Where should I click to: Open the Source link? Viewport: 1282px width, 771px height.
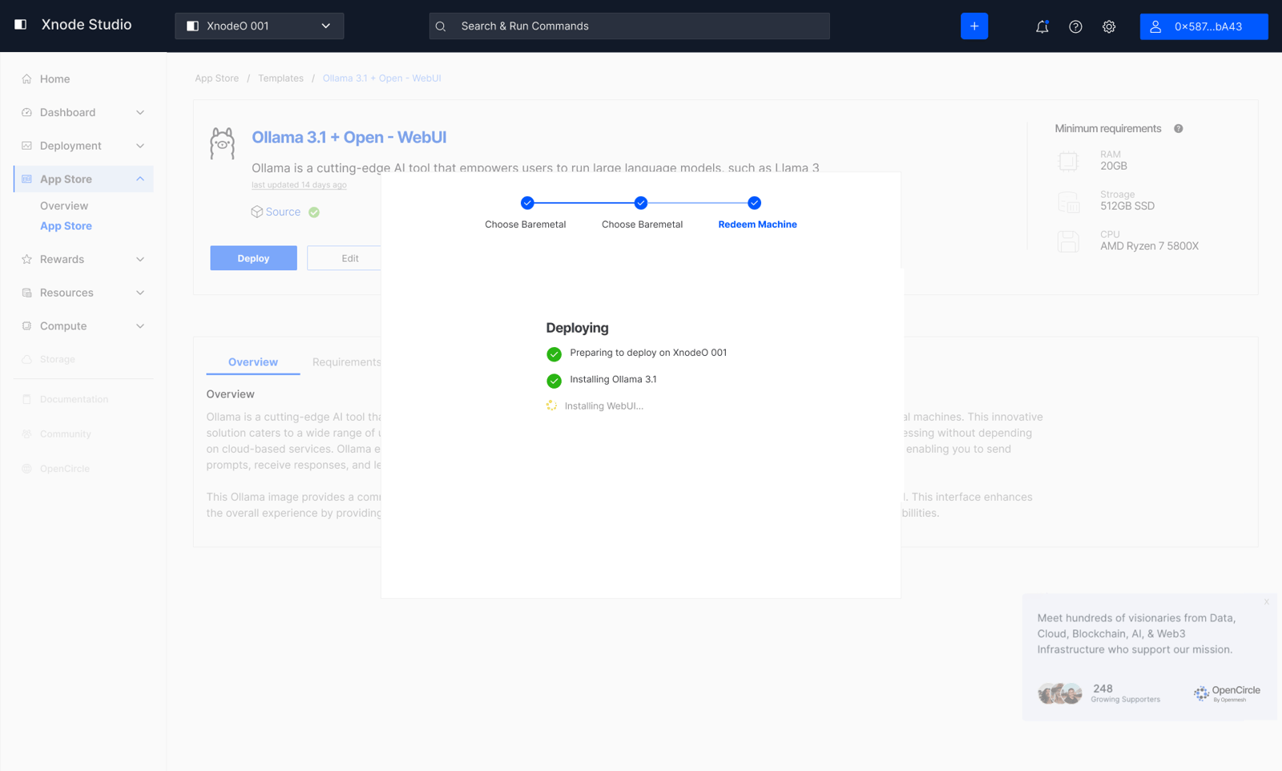(x=283, y=212)
